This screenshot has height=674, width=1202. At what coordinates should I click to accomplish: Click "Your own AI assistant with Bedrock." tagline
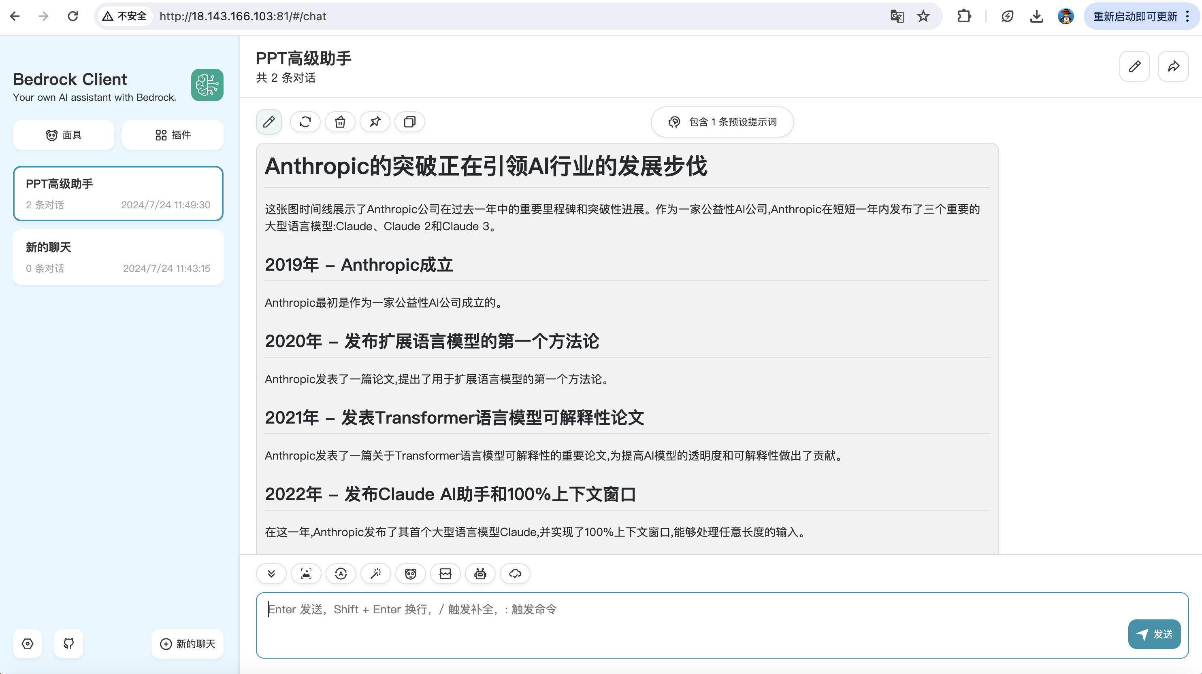pos(95,97)
